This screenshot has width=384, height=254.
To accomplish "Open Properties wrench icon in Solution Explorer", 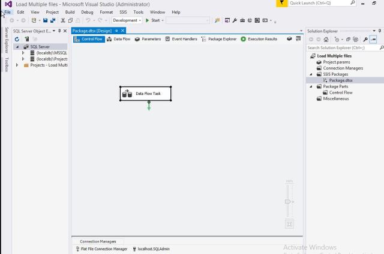I will coord(364,39).
